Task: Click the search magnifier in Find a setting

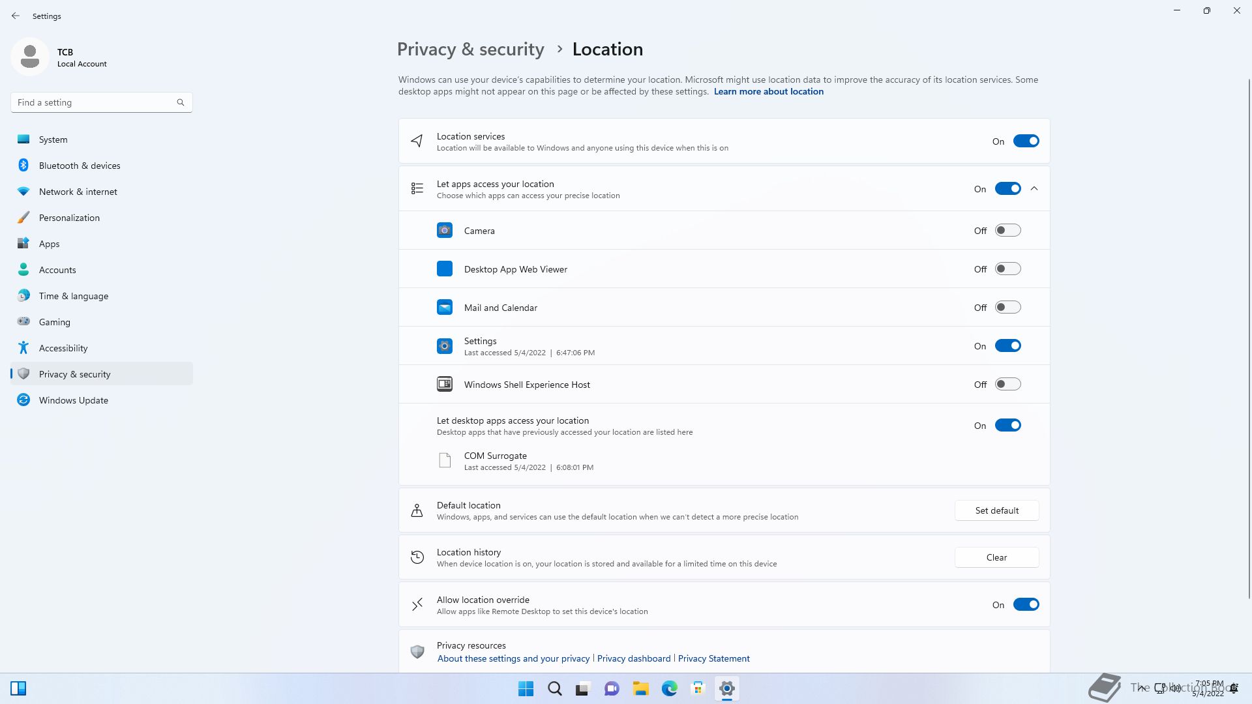Action: pos(181,102)
